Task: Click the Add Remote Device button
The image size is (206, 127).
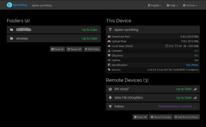Action: [186, 117]
